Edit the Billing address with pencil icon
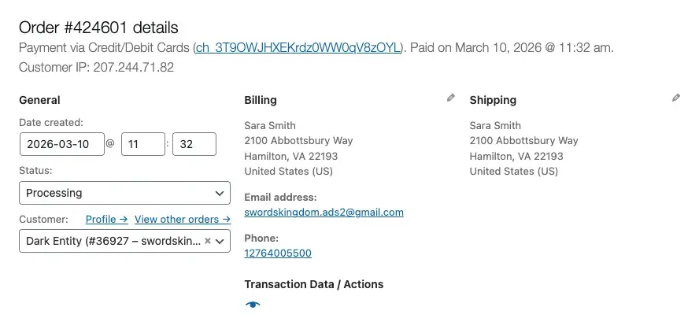This screenshot has width=699, height=333. [x=451, y=98]
